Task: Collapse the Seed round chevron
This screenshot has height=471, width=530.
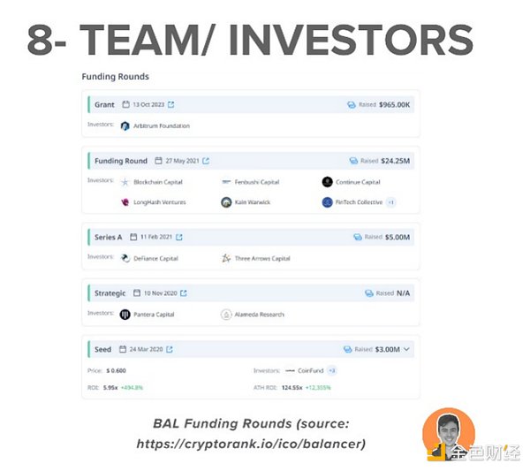Action: 406,350
